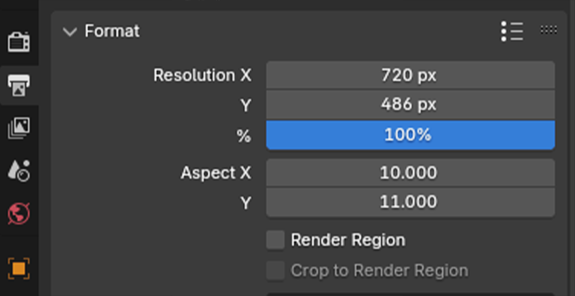575x296 pixels.
Task: Open the Render properties tab
Action: (19, 42)
